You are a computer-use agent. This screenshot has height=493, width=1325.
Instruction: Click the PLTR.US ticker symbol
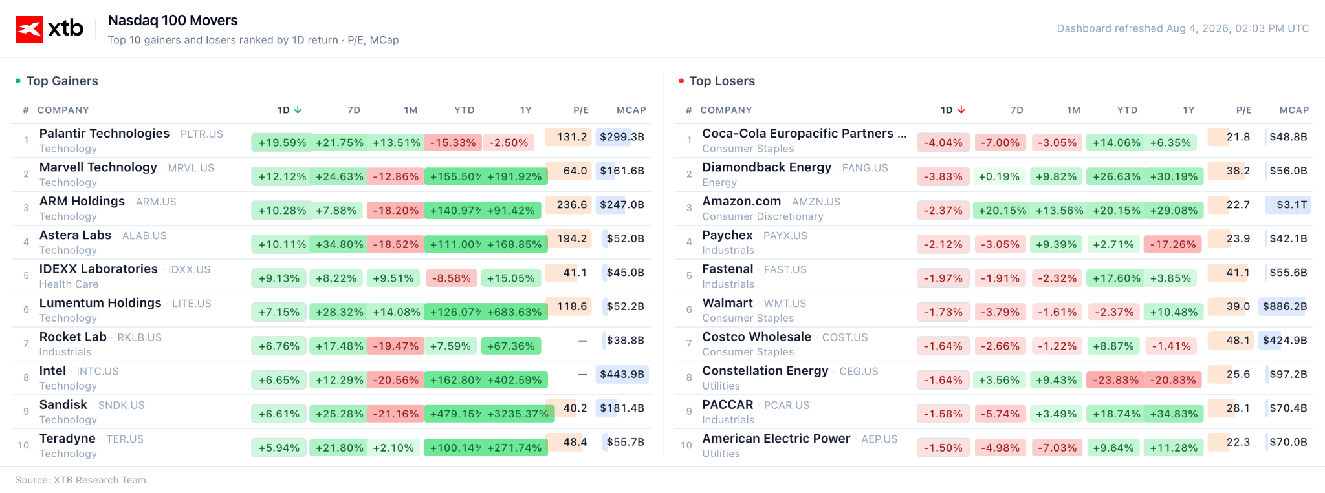point(201,134)
